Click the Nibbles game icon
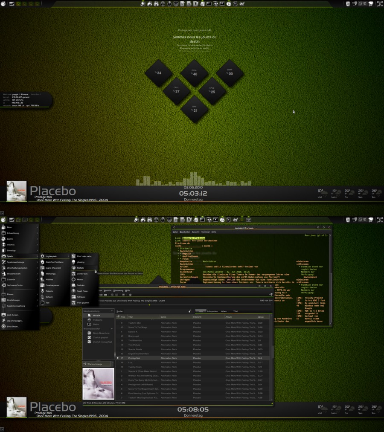The width and height of the screenshot is (384, 432). (42, 279)
